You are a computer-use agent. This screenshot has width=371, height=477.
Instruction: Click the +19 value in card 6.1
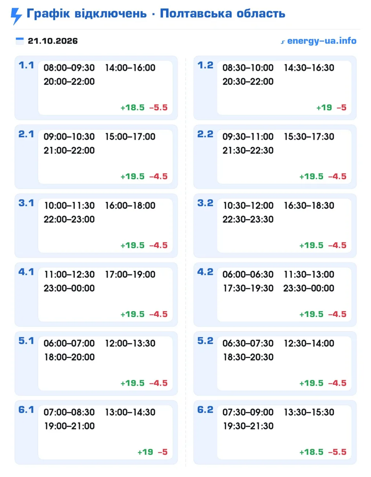145,452
